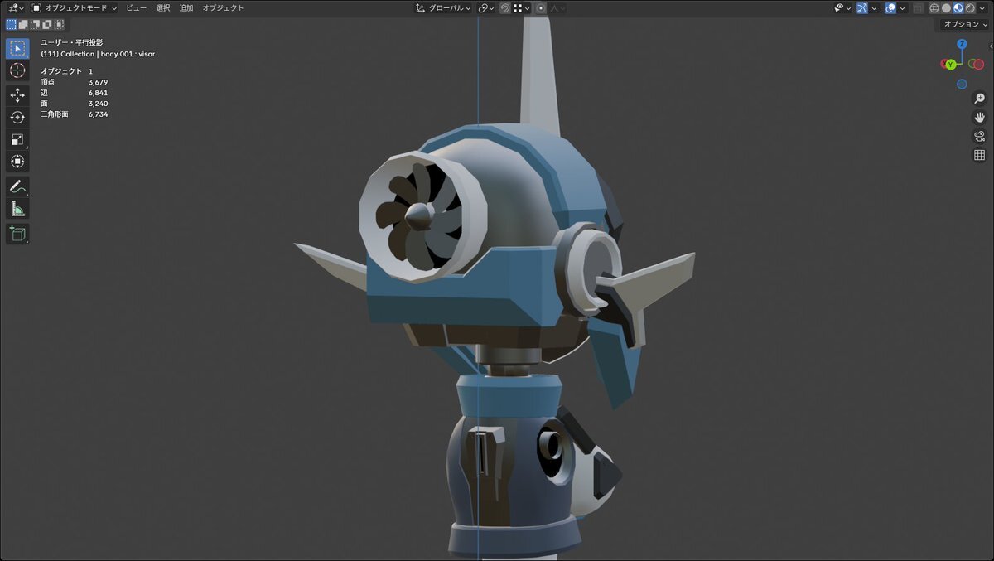
Task: Open the editor type dropdown
Action: [x=15, y=8]
